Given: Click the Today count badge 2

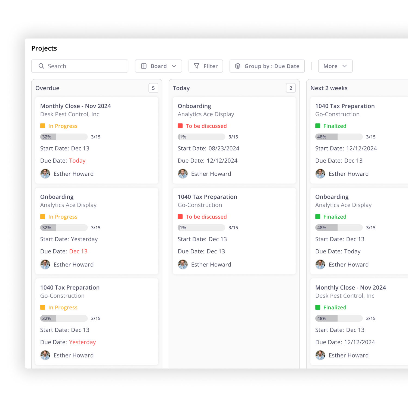Looking at the screenshot, I should click(x=291, y=88).
